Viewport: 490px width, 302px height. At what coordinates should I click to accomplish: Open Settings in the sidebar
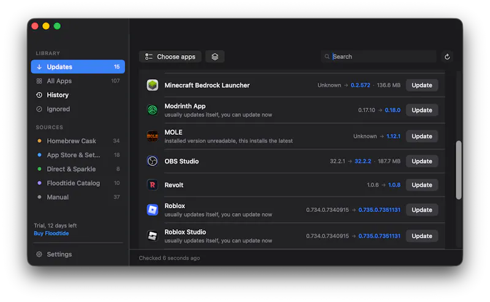point(78,254)
